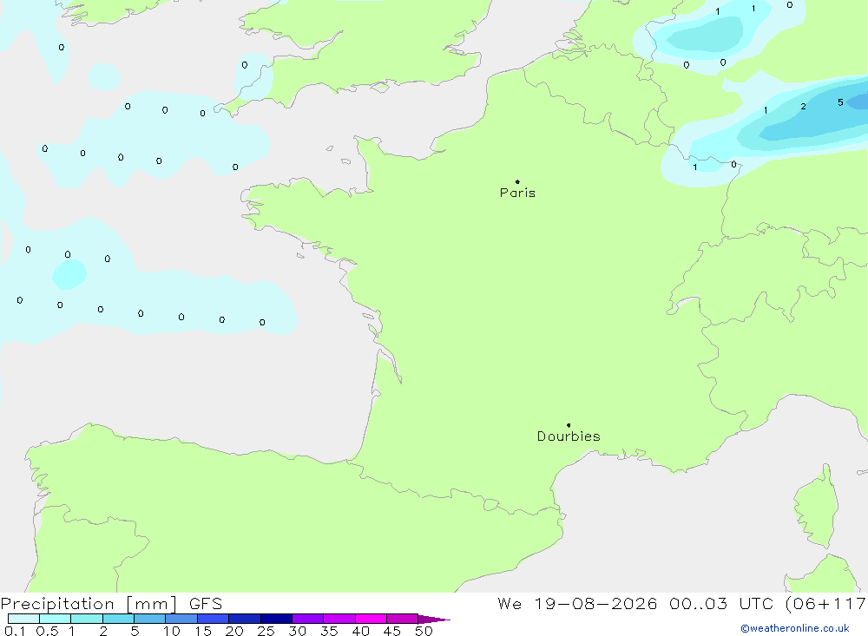Viewport: 868px width, 636px height.
Task: Click the '10' legend scale label
Action: 172,631
